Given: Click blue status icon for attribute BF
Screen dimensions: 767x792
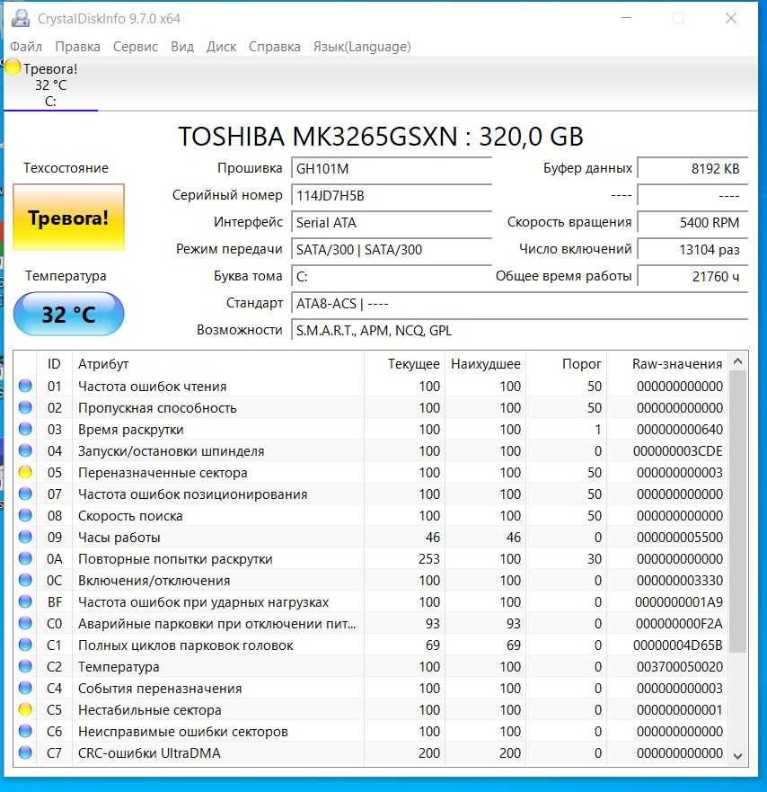Looking at the screenshot, I should (x=25, y=601).
